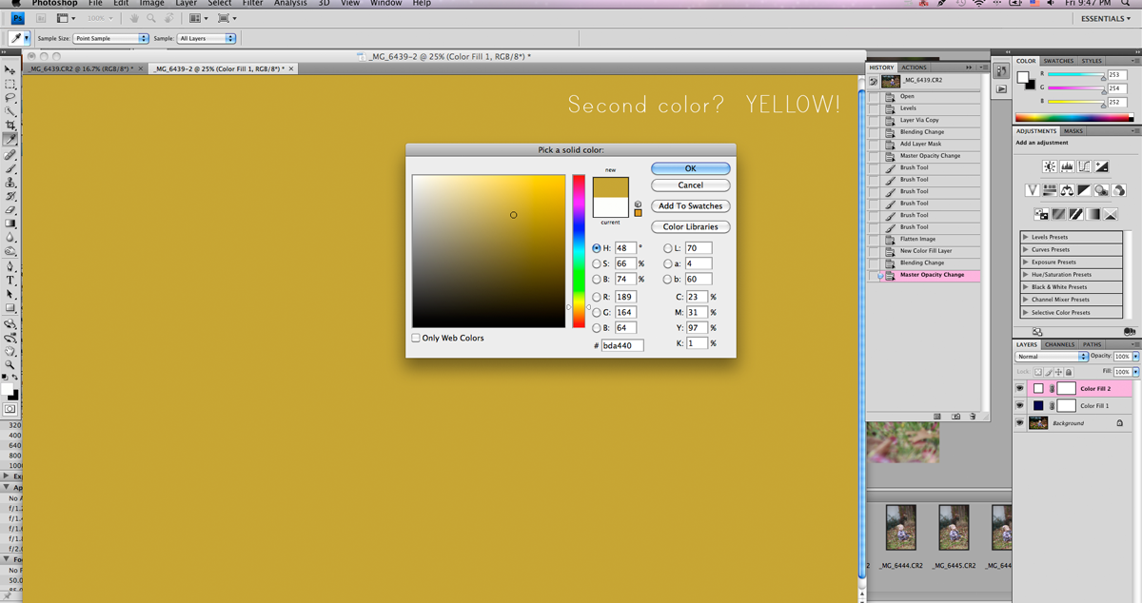Select the Horizontal Type tool
This screenshot has width=1142, height=603.
[10, 281]
